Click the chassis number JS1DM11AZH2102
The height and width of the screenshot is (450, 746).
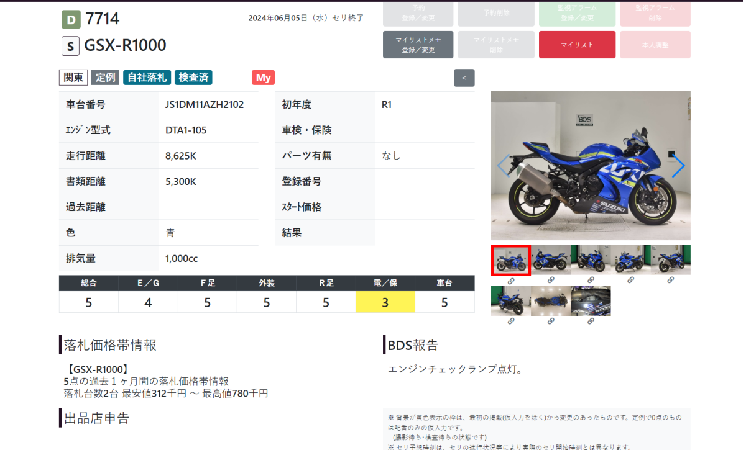click(x=205, y=104)
